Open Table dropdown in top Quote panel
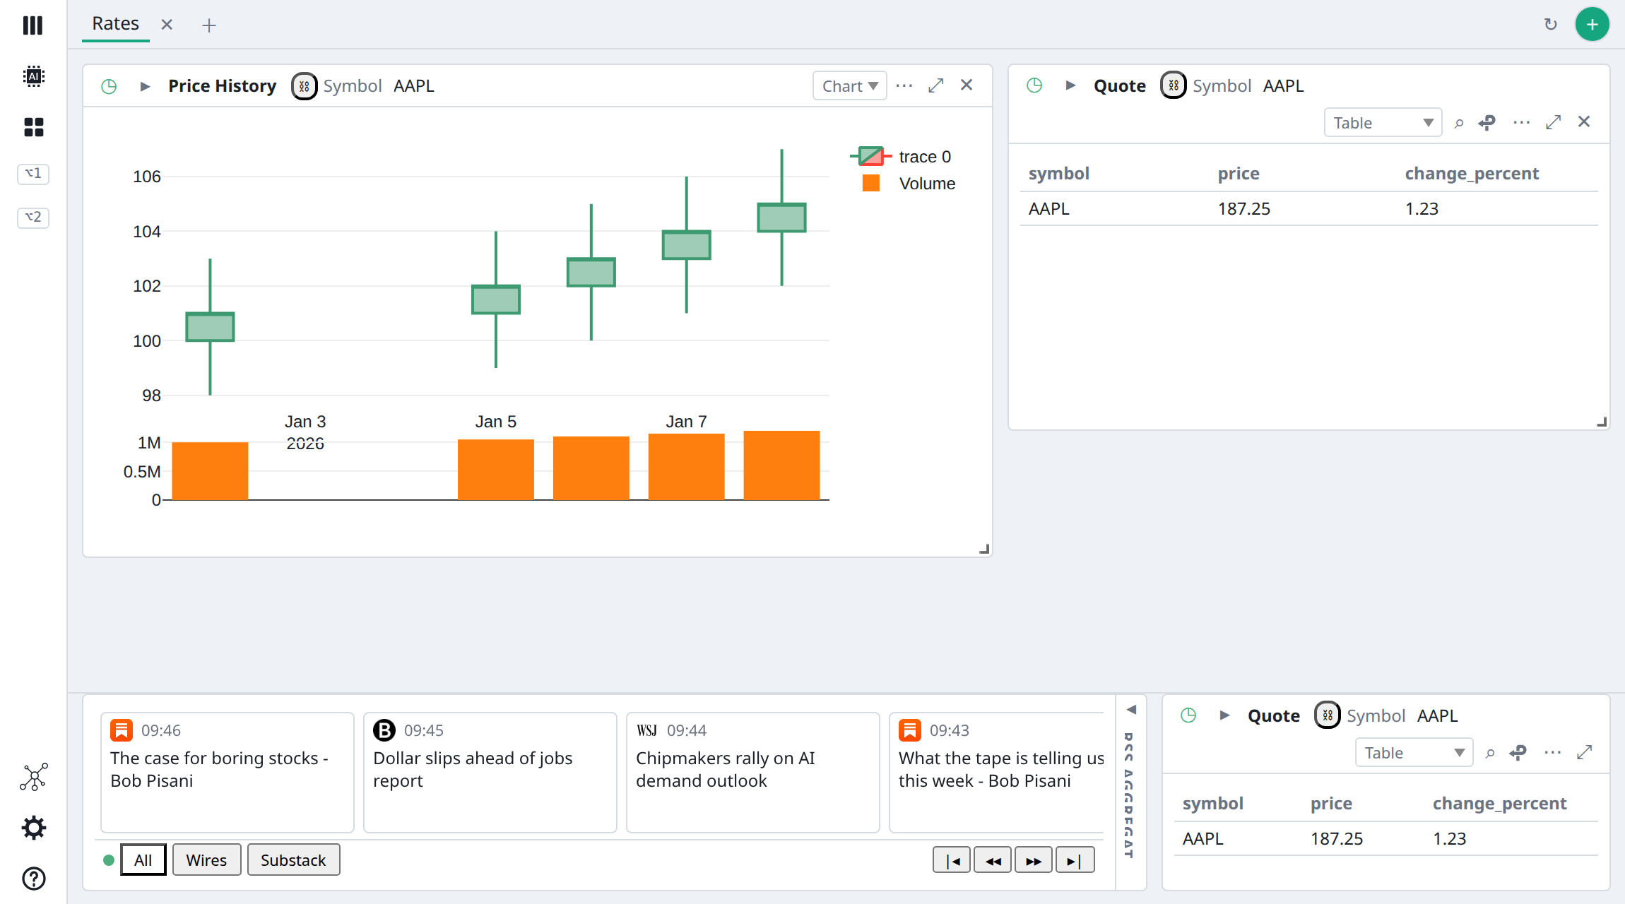 [1383, 123]
